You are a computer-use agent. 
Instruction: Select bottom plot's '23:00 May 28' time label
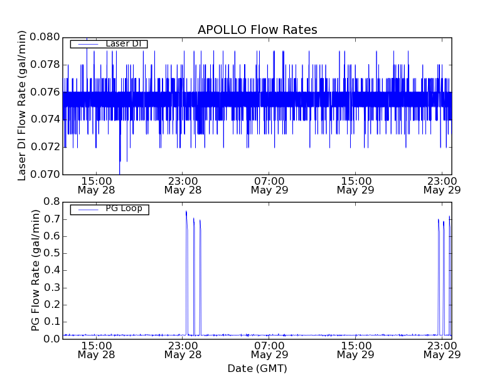click(x=182, y=350)
